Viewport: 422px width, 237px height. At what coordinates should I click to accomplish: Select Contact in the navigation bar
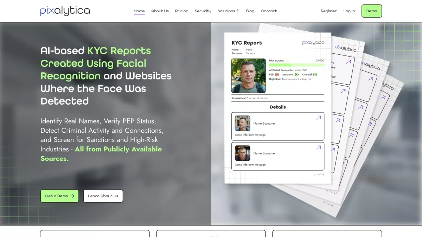pyautogui.click(x=269, y=11)
